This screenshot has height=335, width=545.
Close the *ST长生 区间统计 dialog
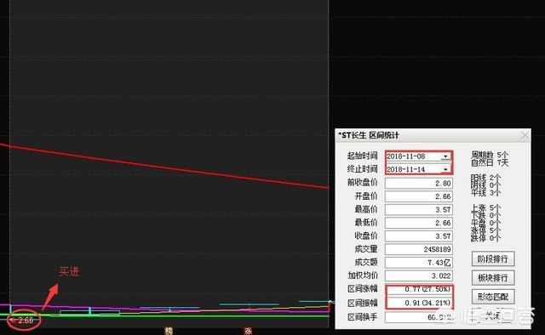click(x=525, y=135)
